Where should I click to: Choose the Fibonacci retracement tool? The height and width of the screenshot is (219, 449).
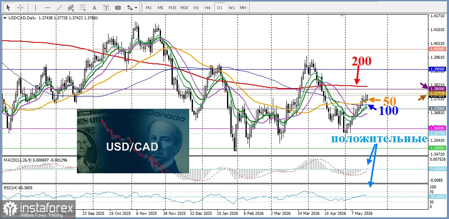[83, 8]
